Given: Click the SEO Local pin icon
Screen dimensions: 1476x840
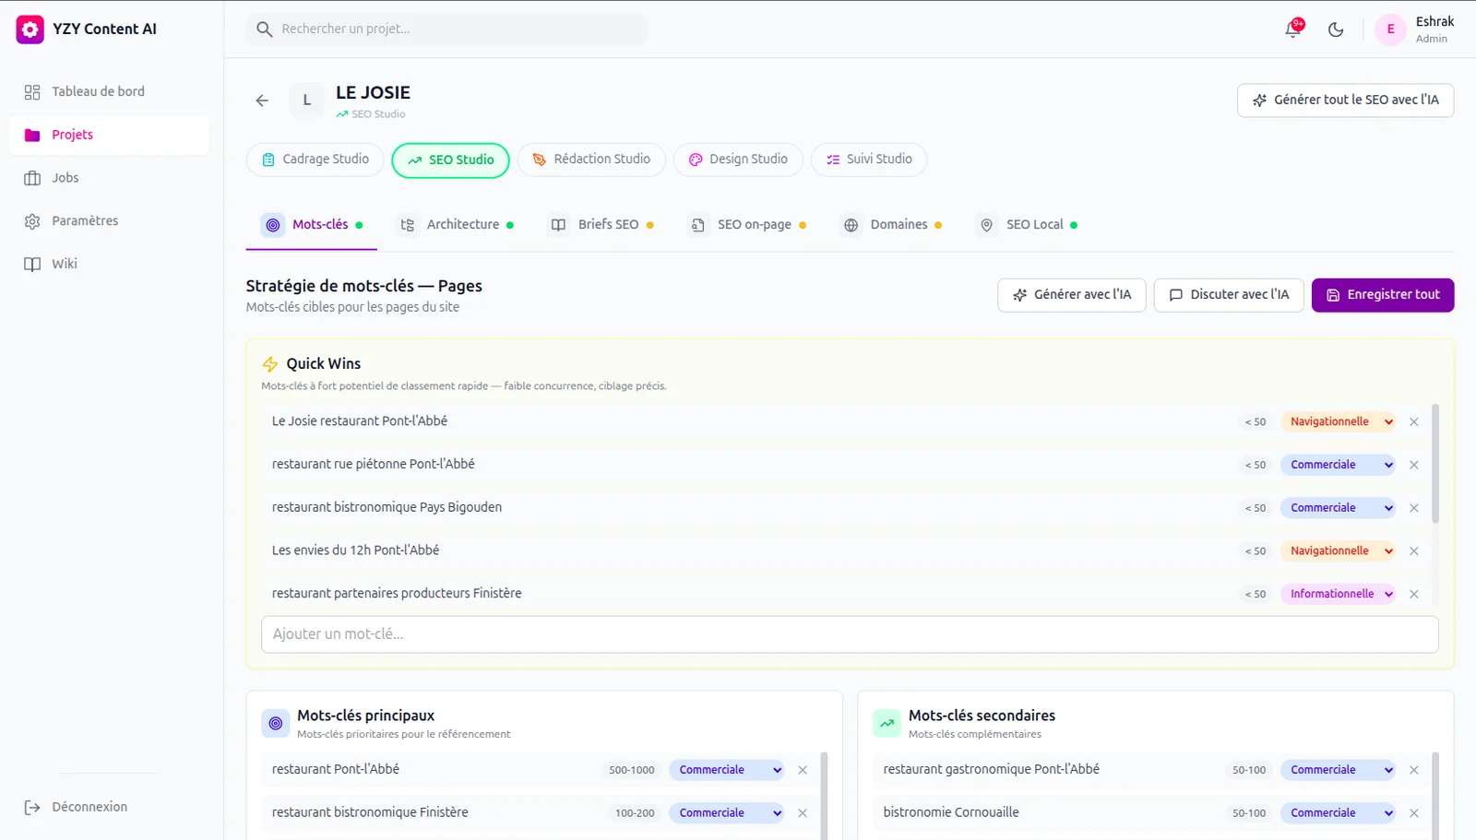Looking at the screenshot, I should pos(987,225).
